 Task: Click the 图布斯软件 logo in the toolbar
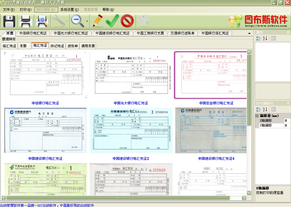click(x=258, y=21)
